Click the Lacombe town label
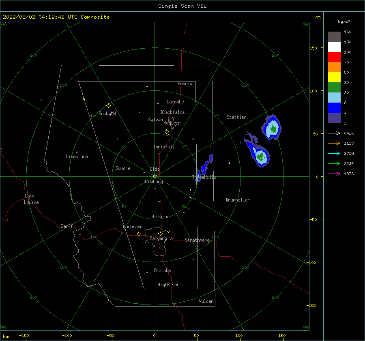 tap(175, 102)
